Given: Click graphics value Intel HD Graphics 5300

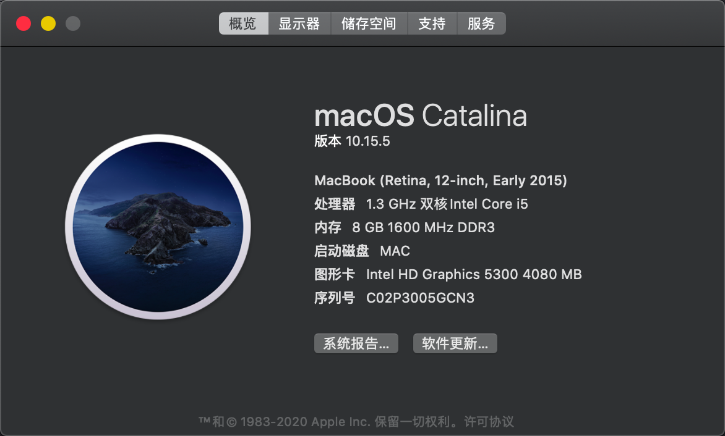Looking at the screenshot, I should coord(442,275).
